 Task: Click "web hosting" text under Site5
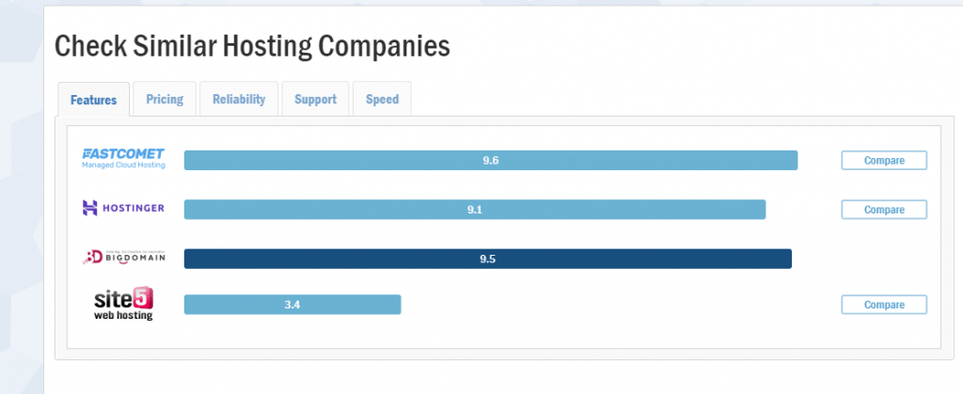pos(123,316)
